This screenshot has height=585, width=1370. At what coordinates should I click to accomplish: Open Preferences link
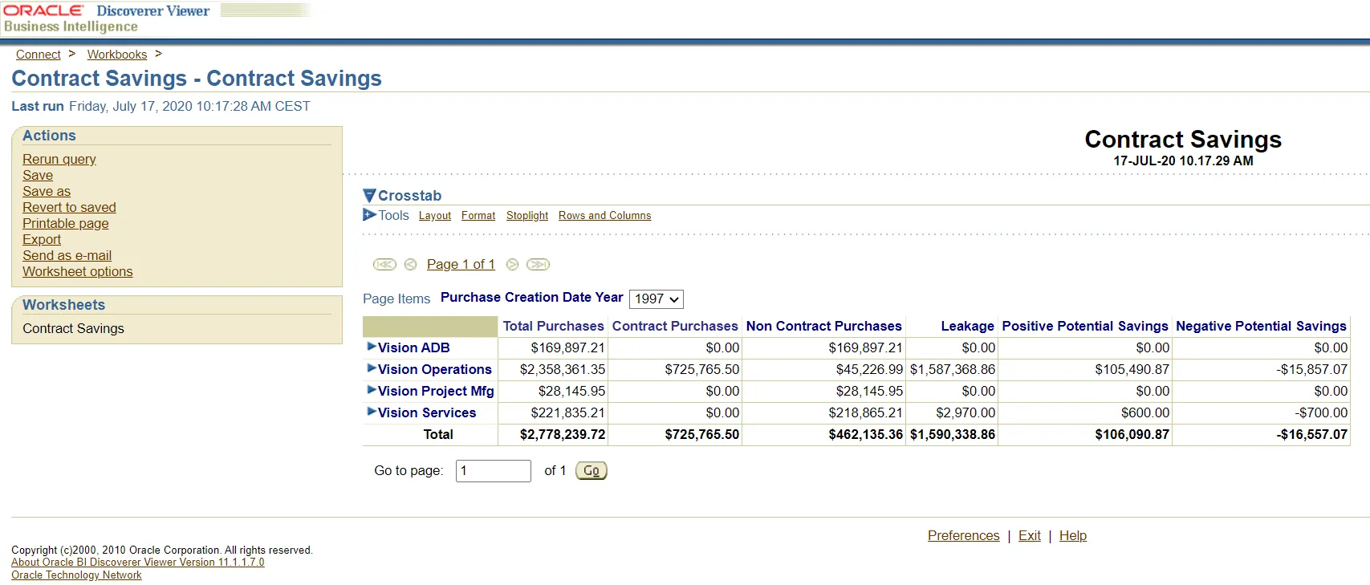click(x=964, y=535)
